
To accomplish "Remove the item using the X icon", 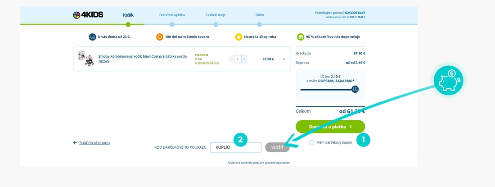I will (x=284, y=59).
